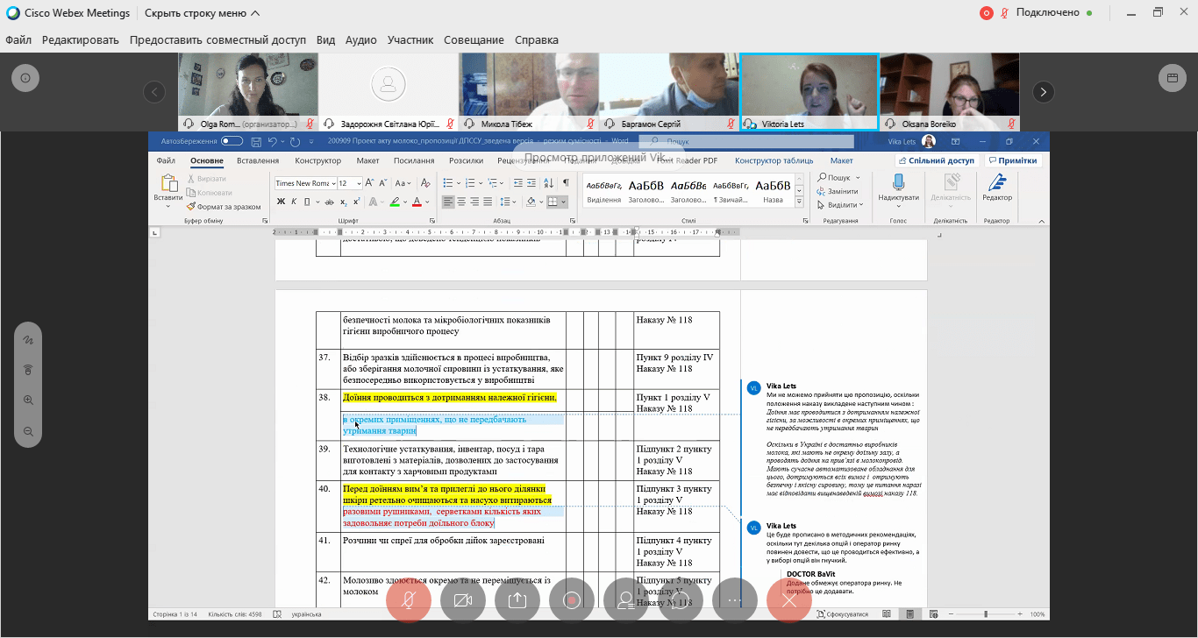
Task: Collapse menu bar via Скрыть строку меню
Action: (202, 13)
